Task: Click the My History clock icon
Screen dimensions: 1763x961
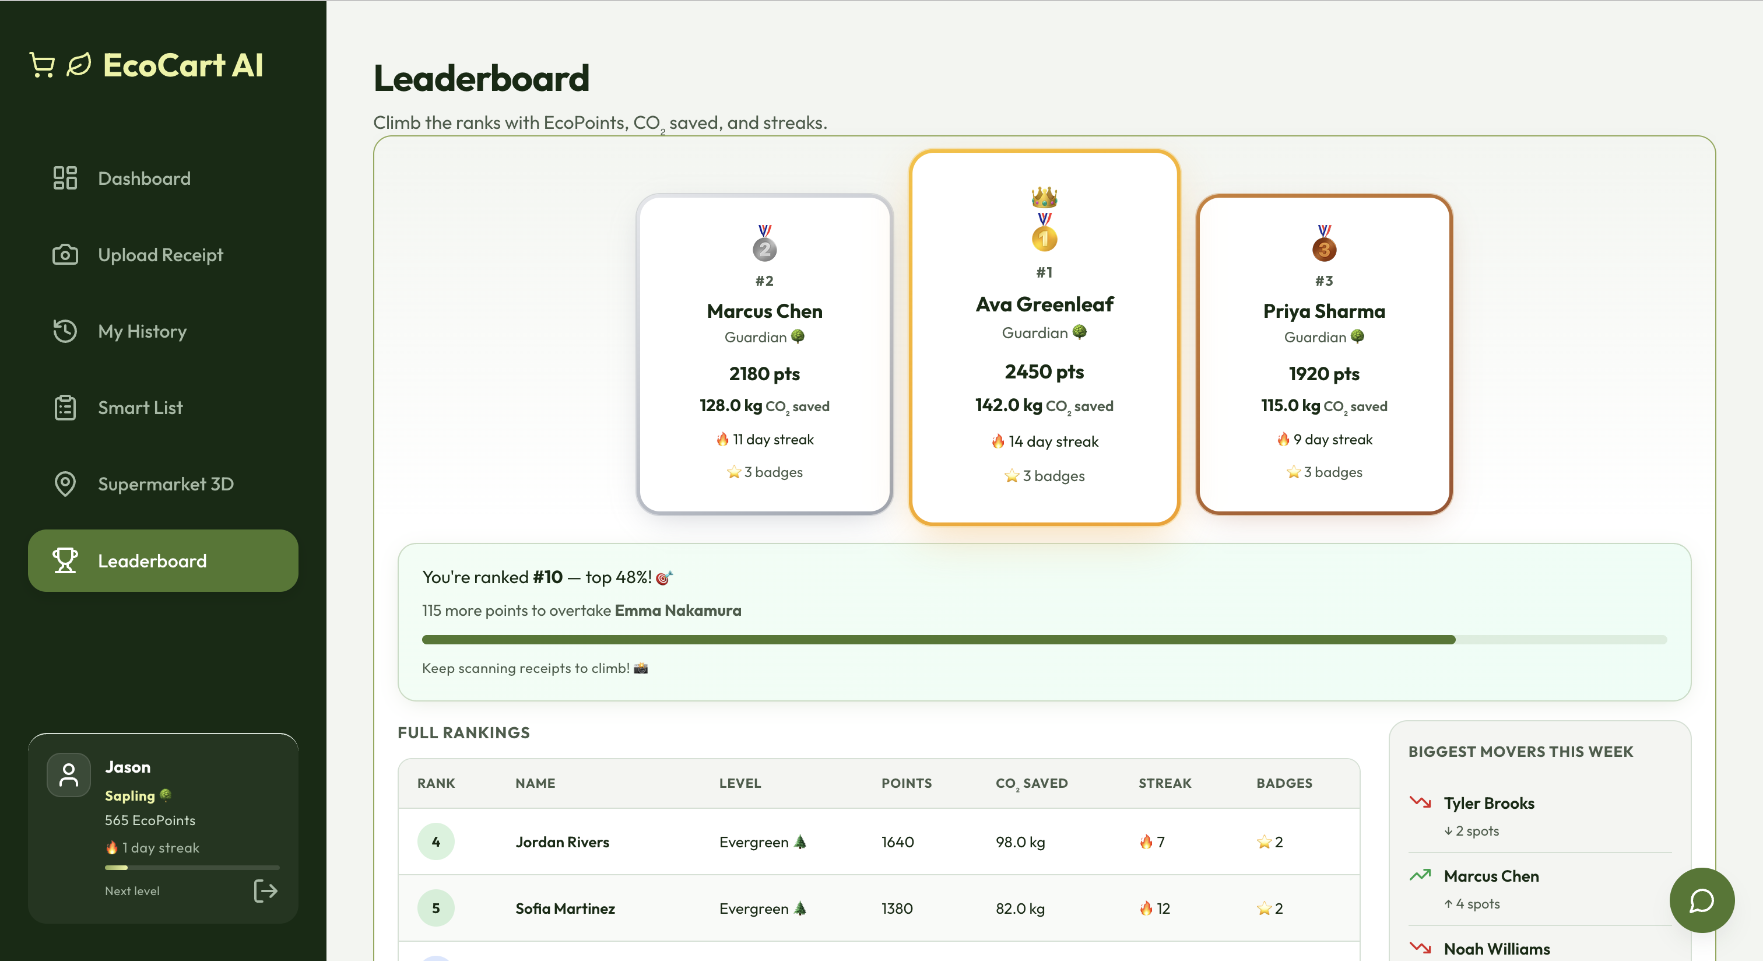Action: (x=65, y=331)
